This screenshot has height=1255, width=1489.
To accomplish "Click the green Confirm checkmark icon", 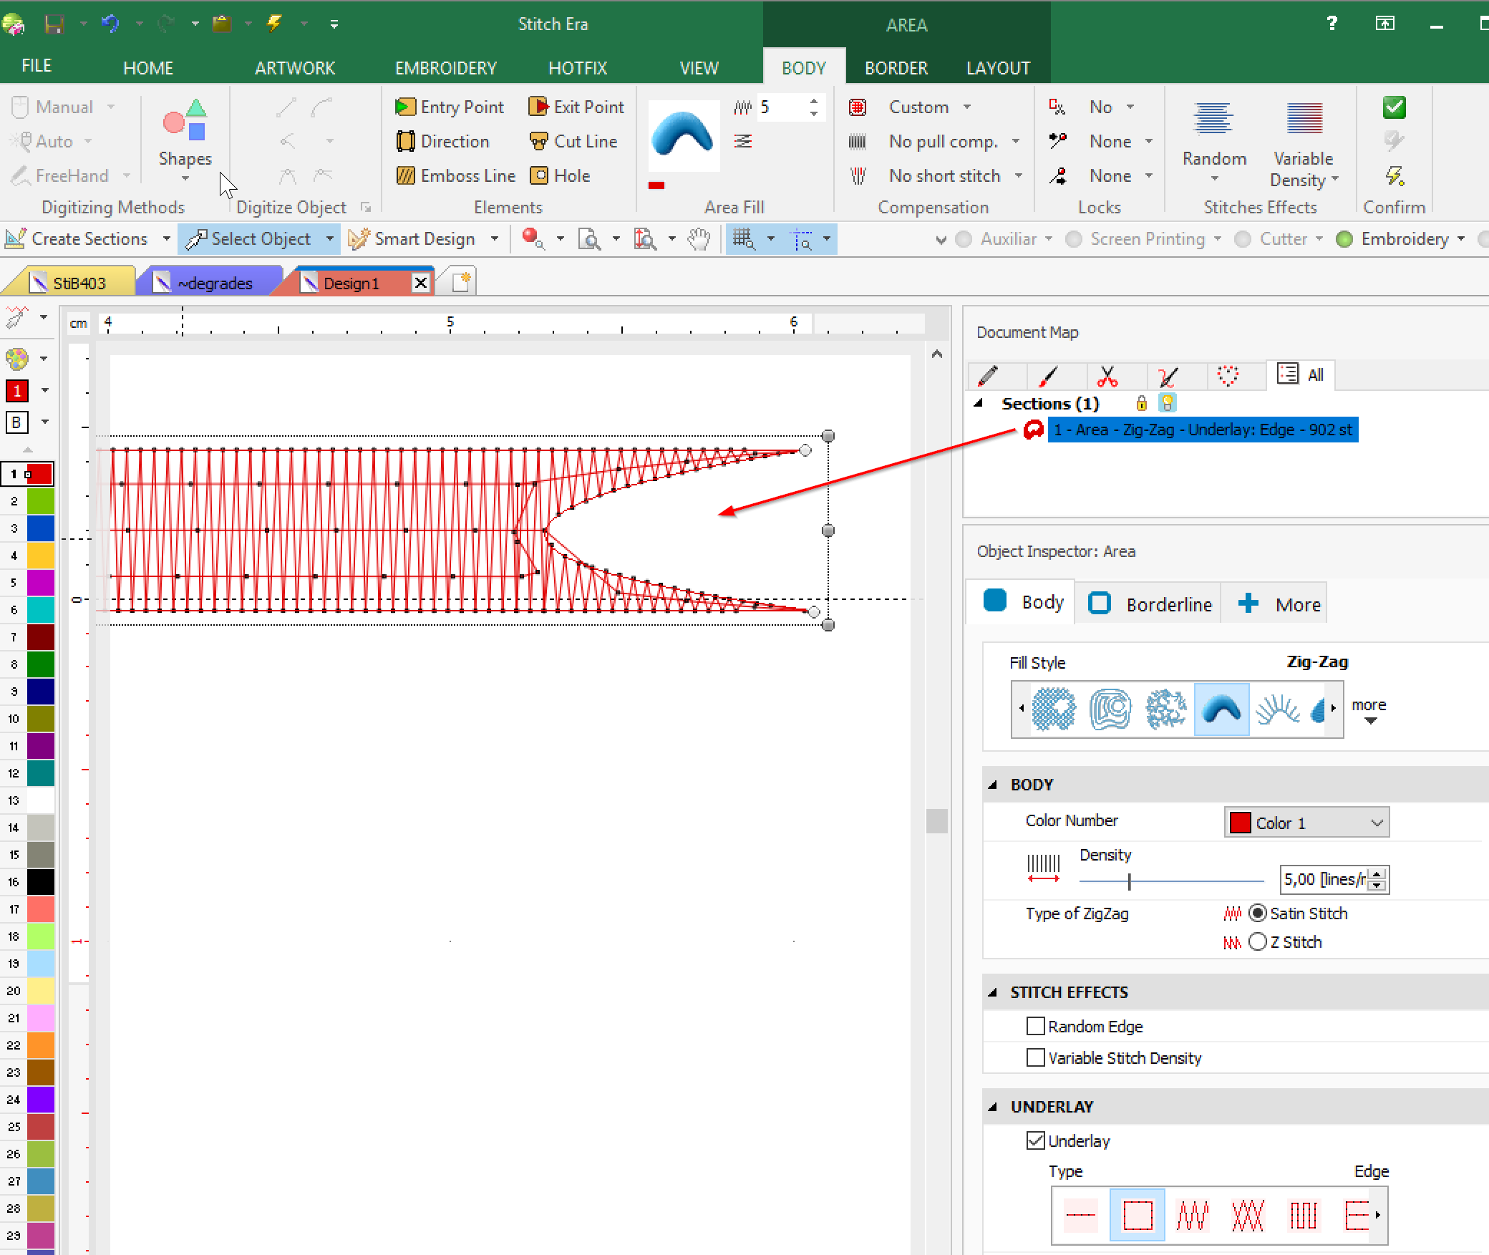I will pos(1394,107).
